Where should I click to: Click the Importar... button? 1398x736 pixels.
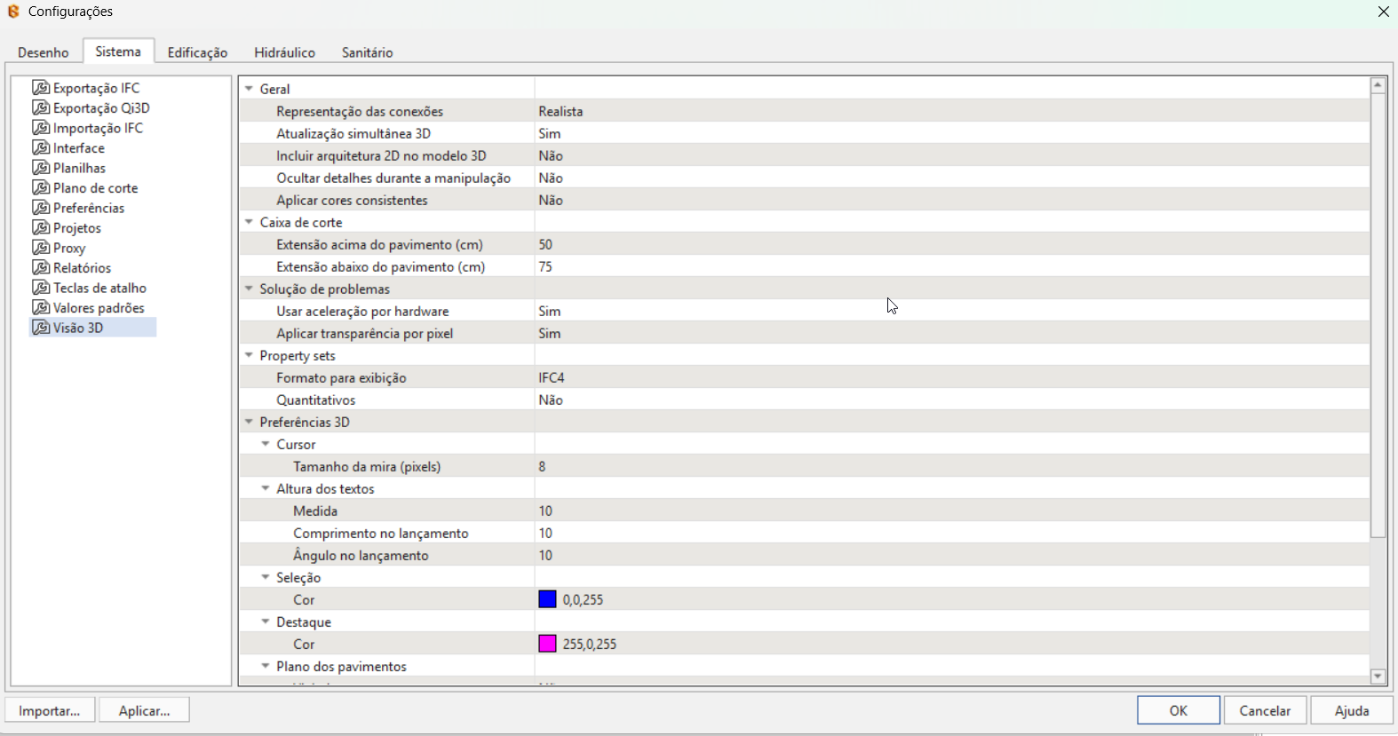click(50, 710)
